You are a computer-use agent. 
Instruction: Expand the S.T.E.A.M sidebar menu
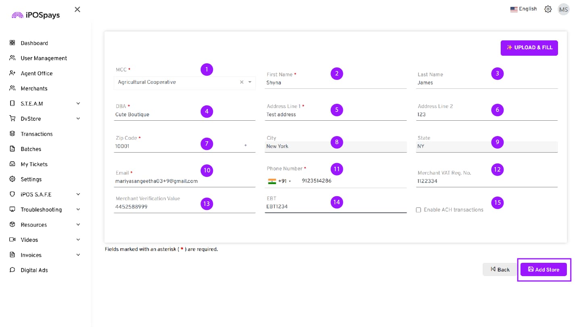click(x=78, y=103)
